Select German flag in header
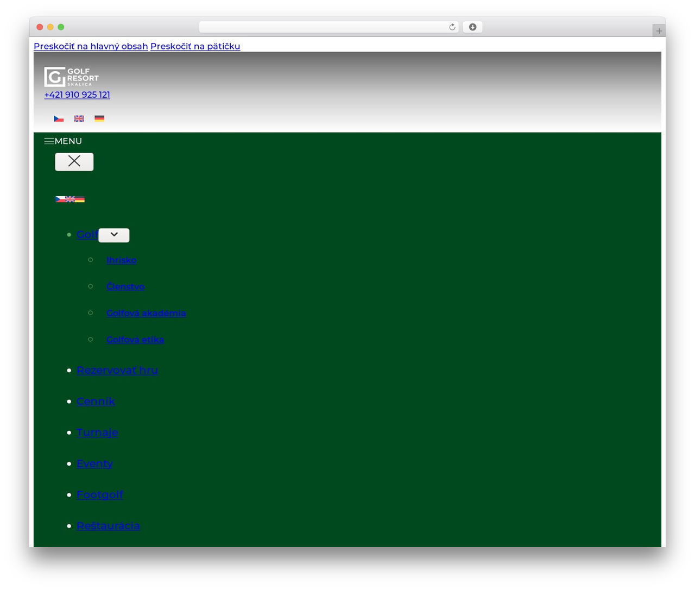The image size is (695, 589). point(99,118)
